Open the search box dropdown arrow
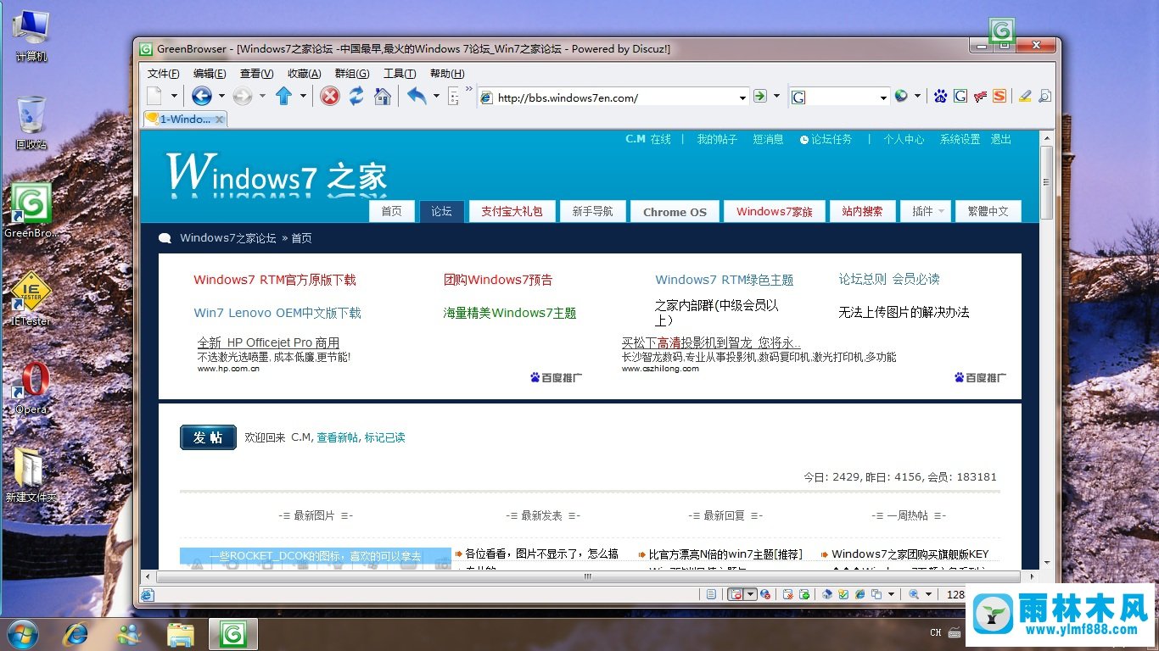 [883, 97]
